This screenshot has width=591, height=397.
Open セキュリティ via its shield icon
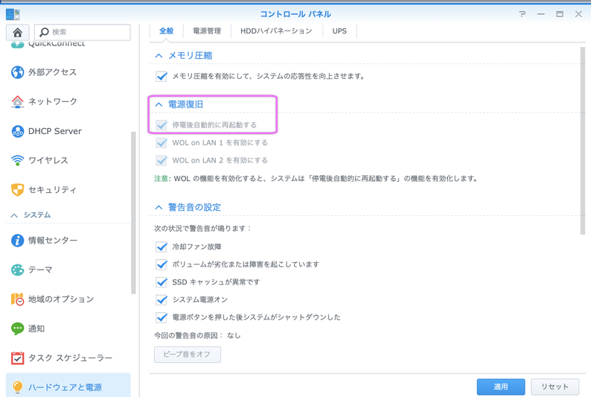[17, 190]
